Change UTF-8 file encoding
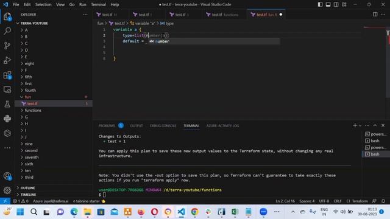Image resolution: width=390 pixels, height=219 pixels. point(324,201)
